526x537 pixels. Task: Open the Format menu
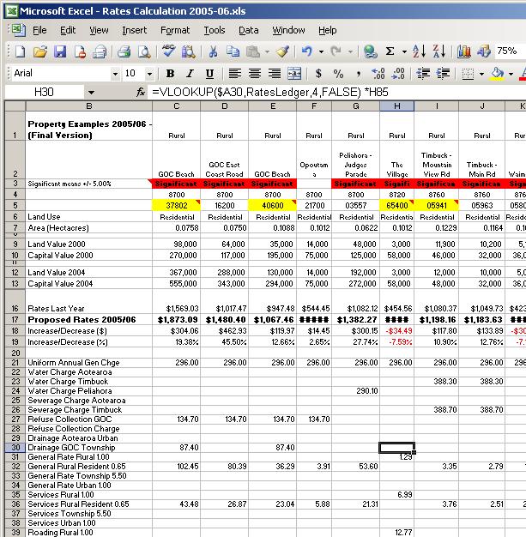tap(175, 31)
